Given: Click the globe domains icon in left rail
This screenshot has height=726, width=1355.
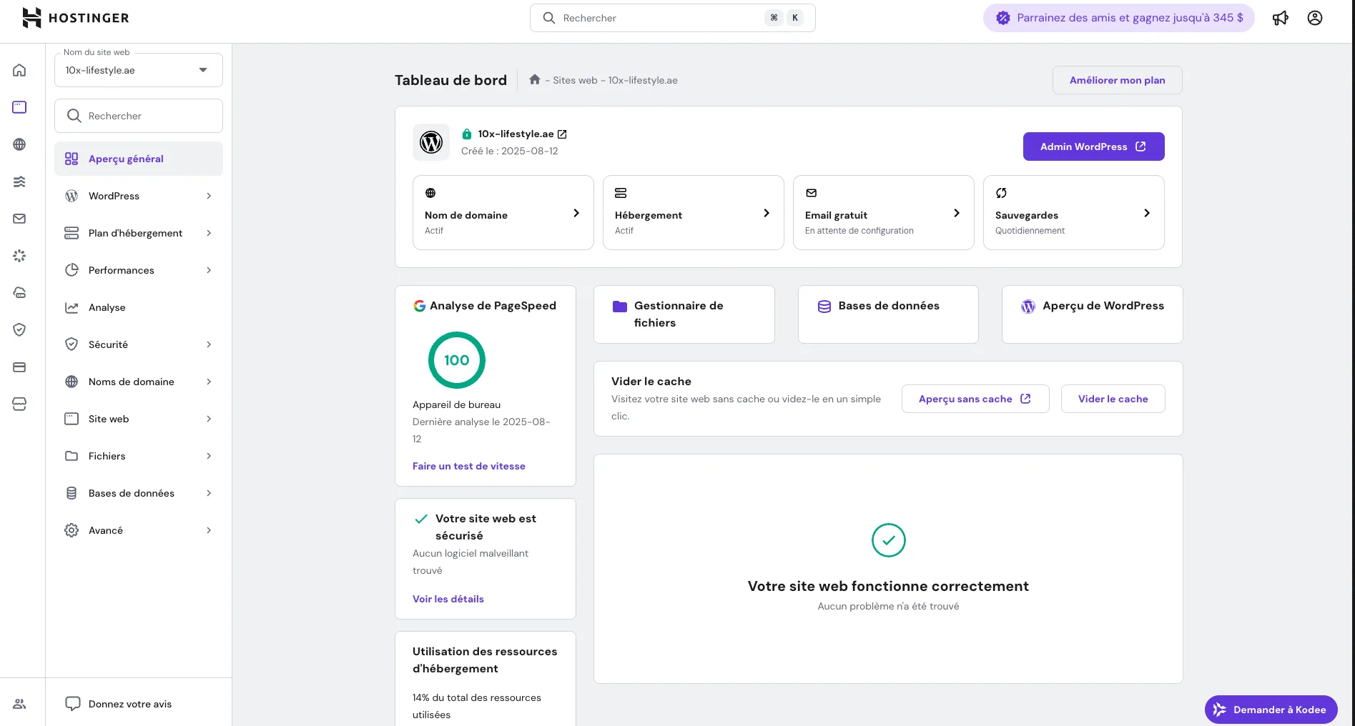Looking at the screenshot, I should 19,144.
